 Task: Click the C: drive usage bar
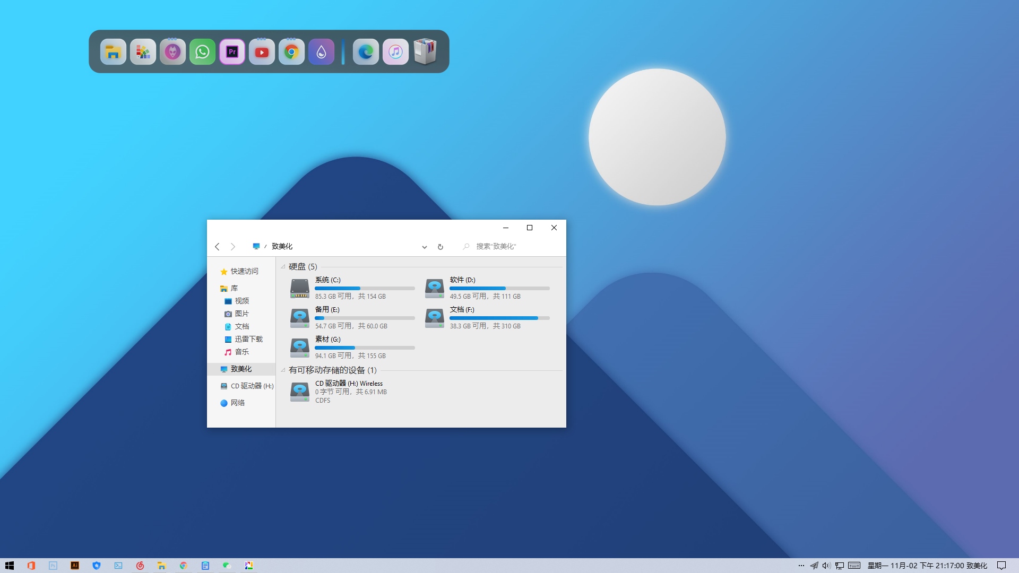coord(365,288)
